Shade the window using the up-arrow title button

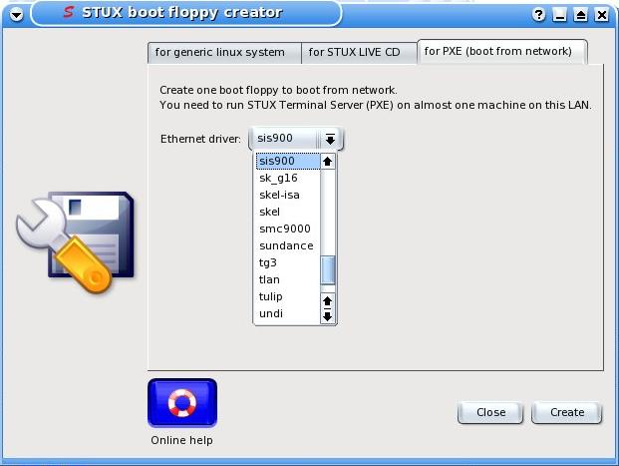580,15
